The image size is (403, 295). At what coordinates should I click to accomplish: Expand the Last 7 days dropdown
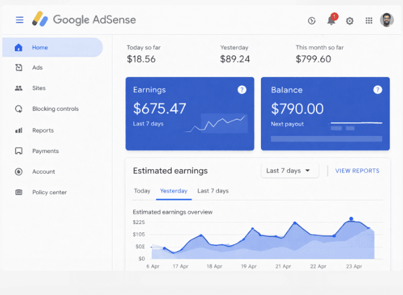[289, 171]
